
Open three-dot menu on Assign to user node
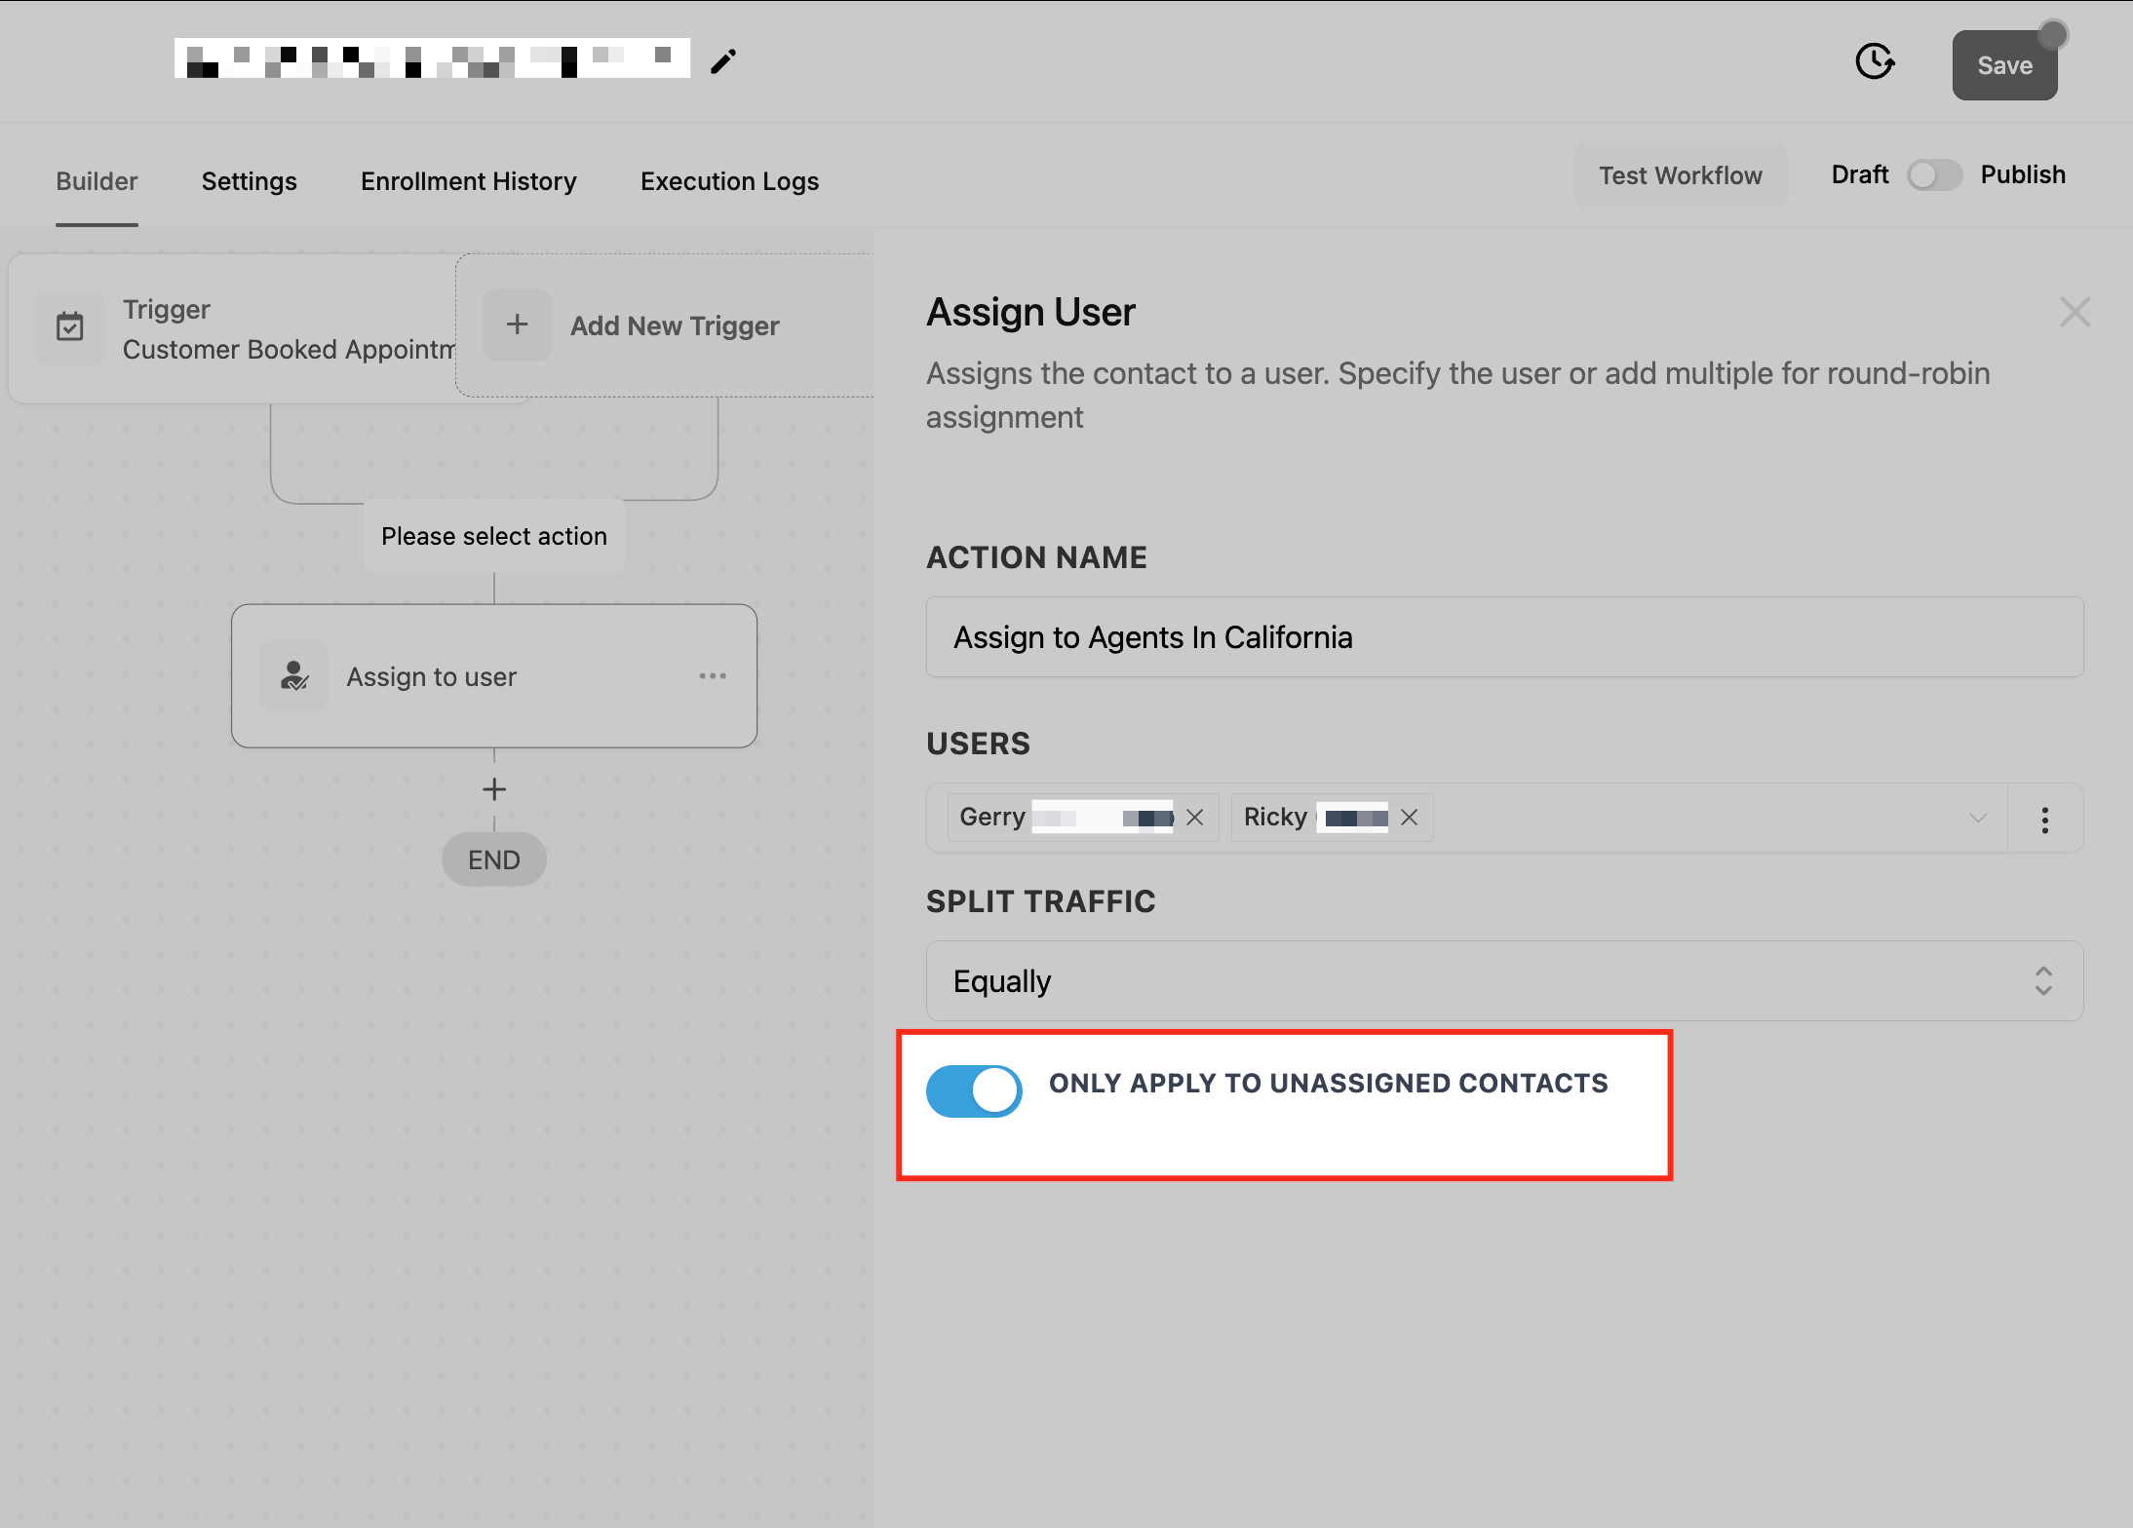[x=713, y=676]
